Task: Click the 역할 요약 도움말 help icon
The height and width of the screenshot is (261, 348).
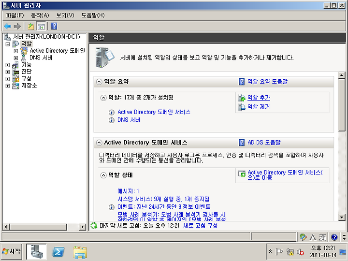Action: (x=242, y=82)
